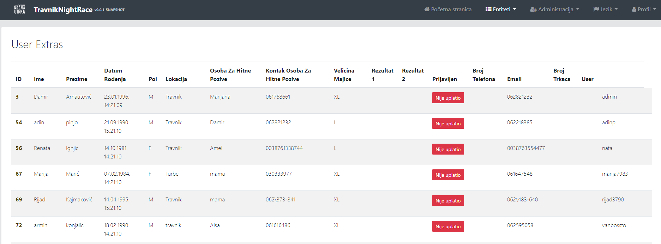Select the adinp user cell
The height and width of the screenshot is (244, 661).
point(609,123)
